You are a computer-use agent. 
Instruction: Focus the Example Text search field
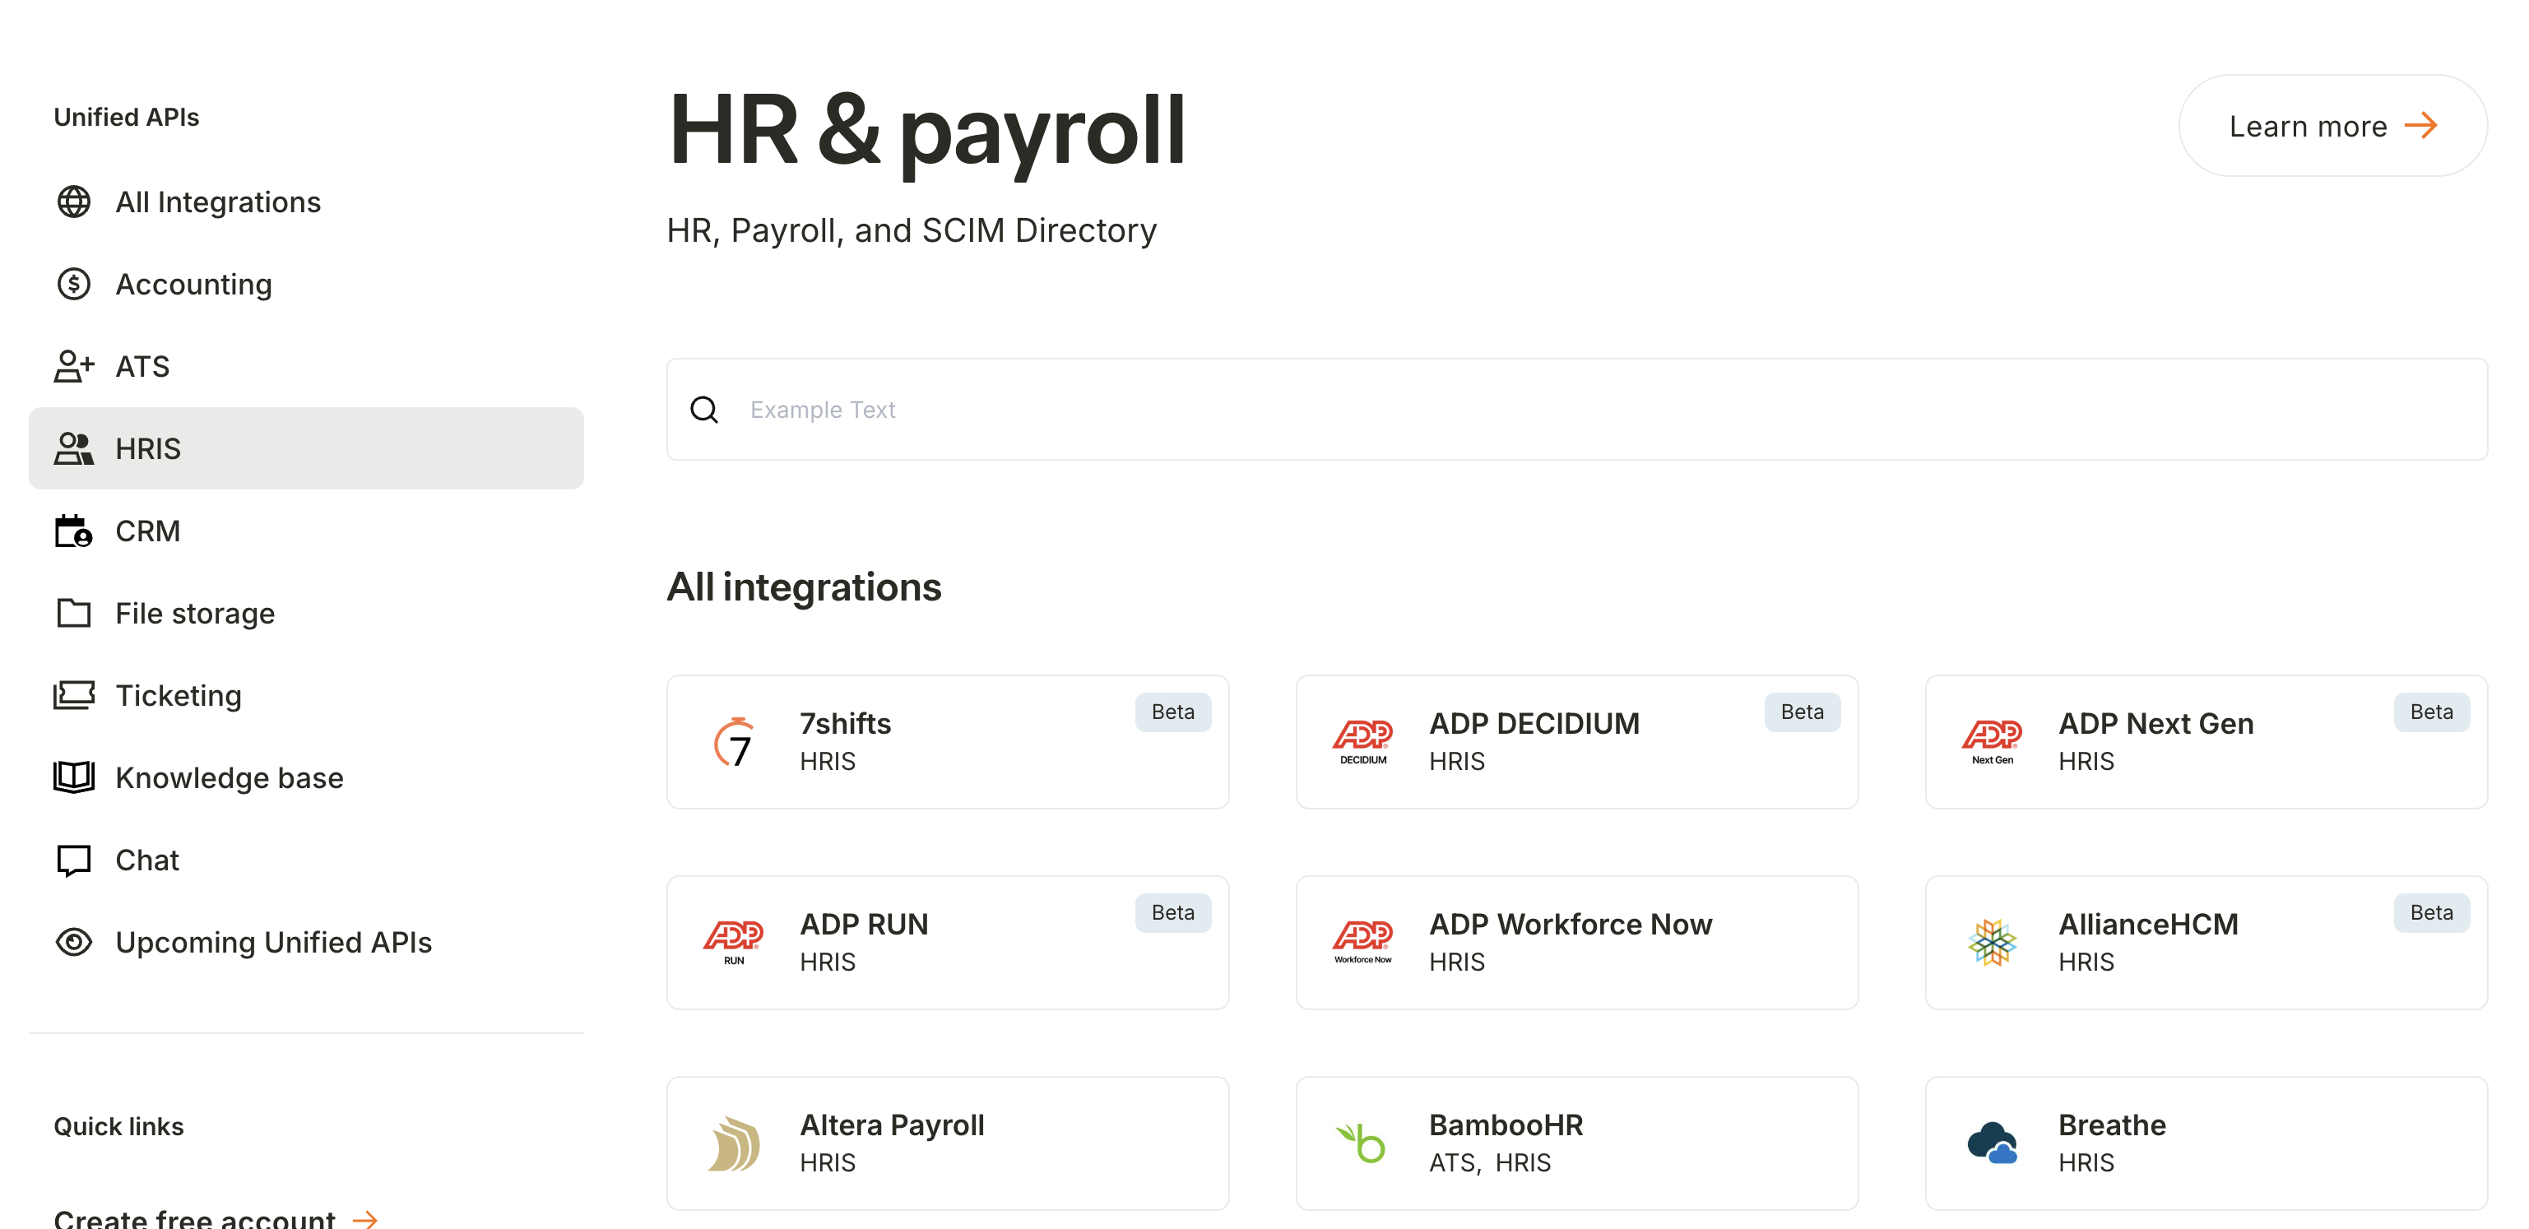(1576, 410)
